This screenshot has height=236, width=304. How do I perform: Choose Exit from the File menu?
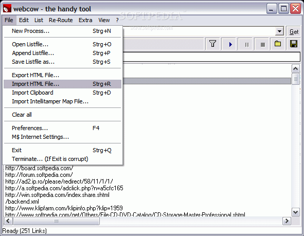62,150
